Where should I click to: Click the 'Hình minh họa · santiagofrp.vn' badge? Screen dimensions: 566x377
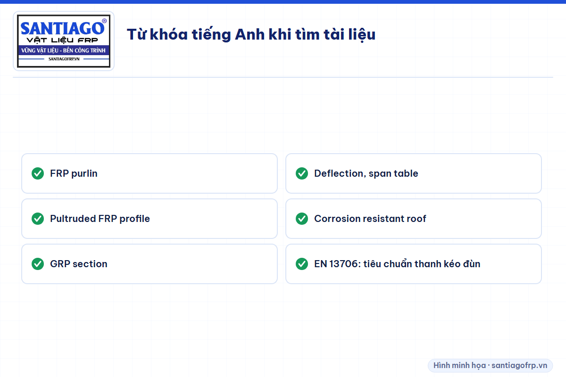pyautogui.click(x=490, y=365)
